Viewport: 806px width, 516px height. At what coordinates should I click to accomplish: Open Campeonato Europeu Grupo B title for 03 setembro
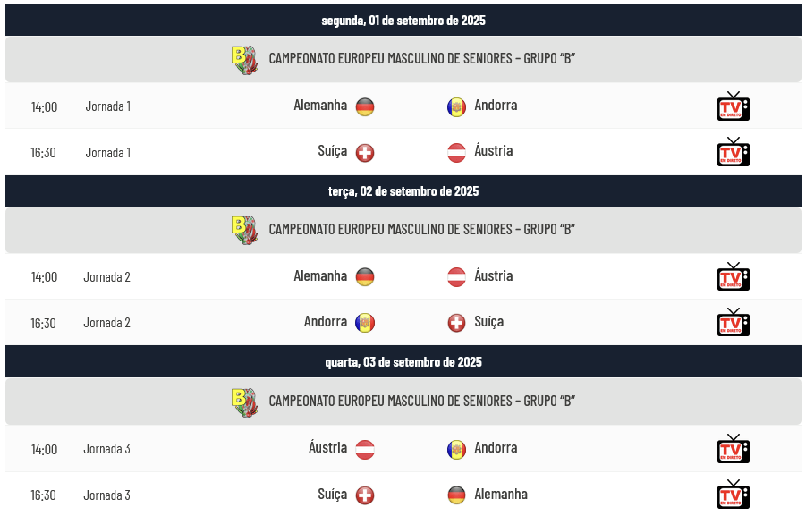pyautogui.click(x=421, y=401)
